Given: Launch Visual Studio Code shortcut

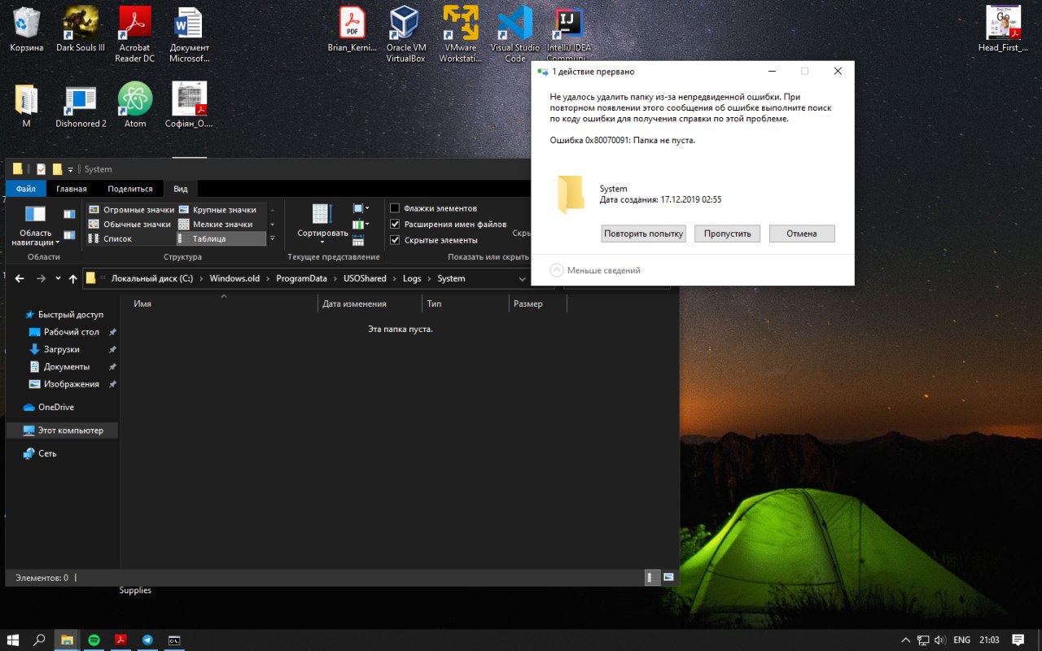Looking at the screenshot, I should point(514,34).
